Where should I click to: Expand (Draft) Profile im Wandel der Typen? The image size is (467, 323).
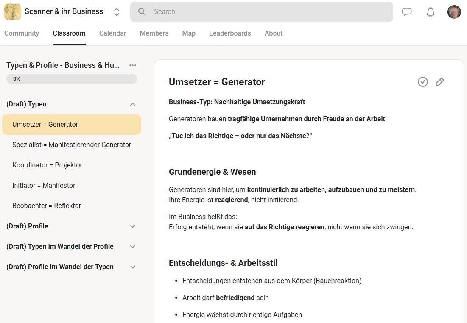[133, 267]
